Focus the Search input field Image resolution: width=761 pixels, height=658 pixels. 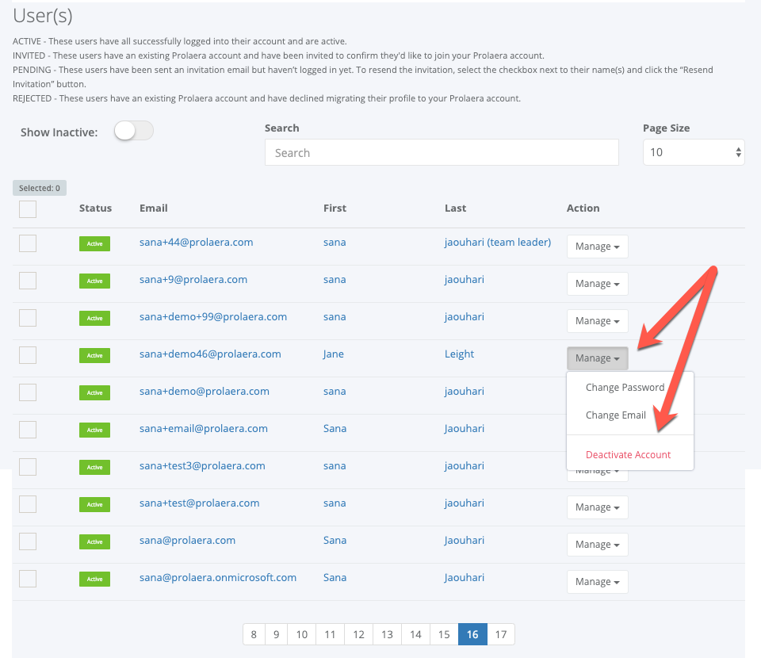pos(442,152)
